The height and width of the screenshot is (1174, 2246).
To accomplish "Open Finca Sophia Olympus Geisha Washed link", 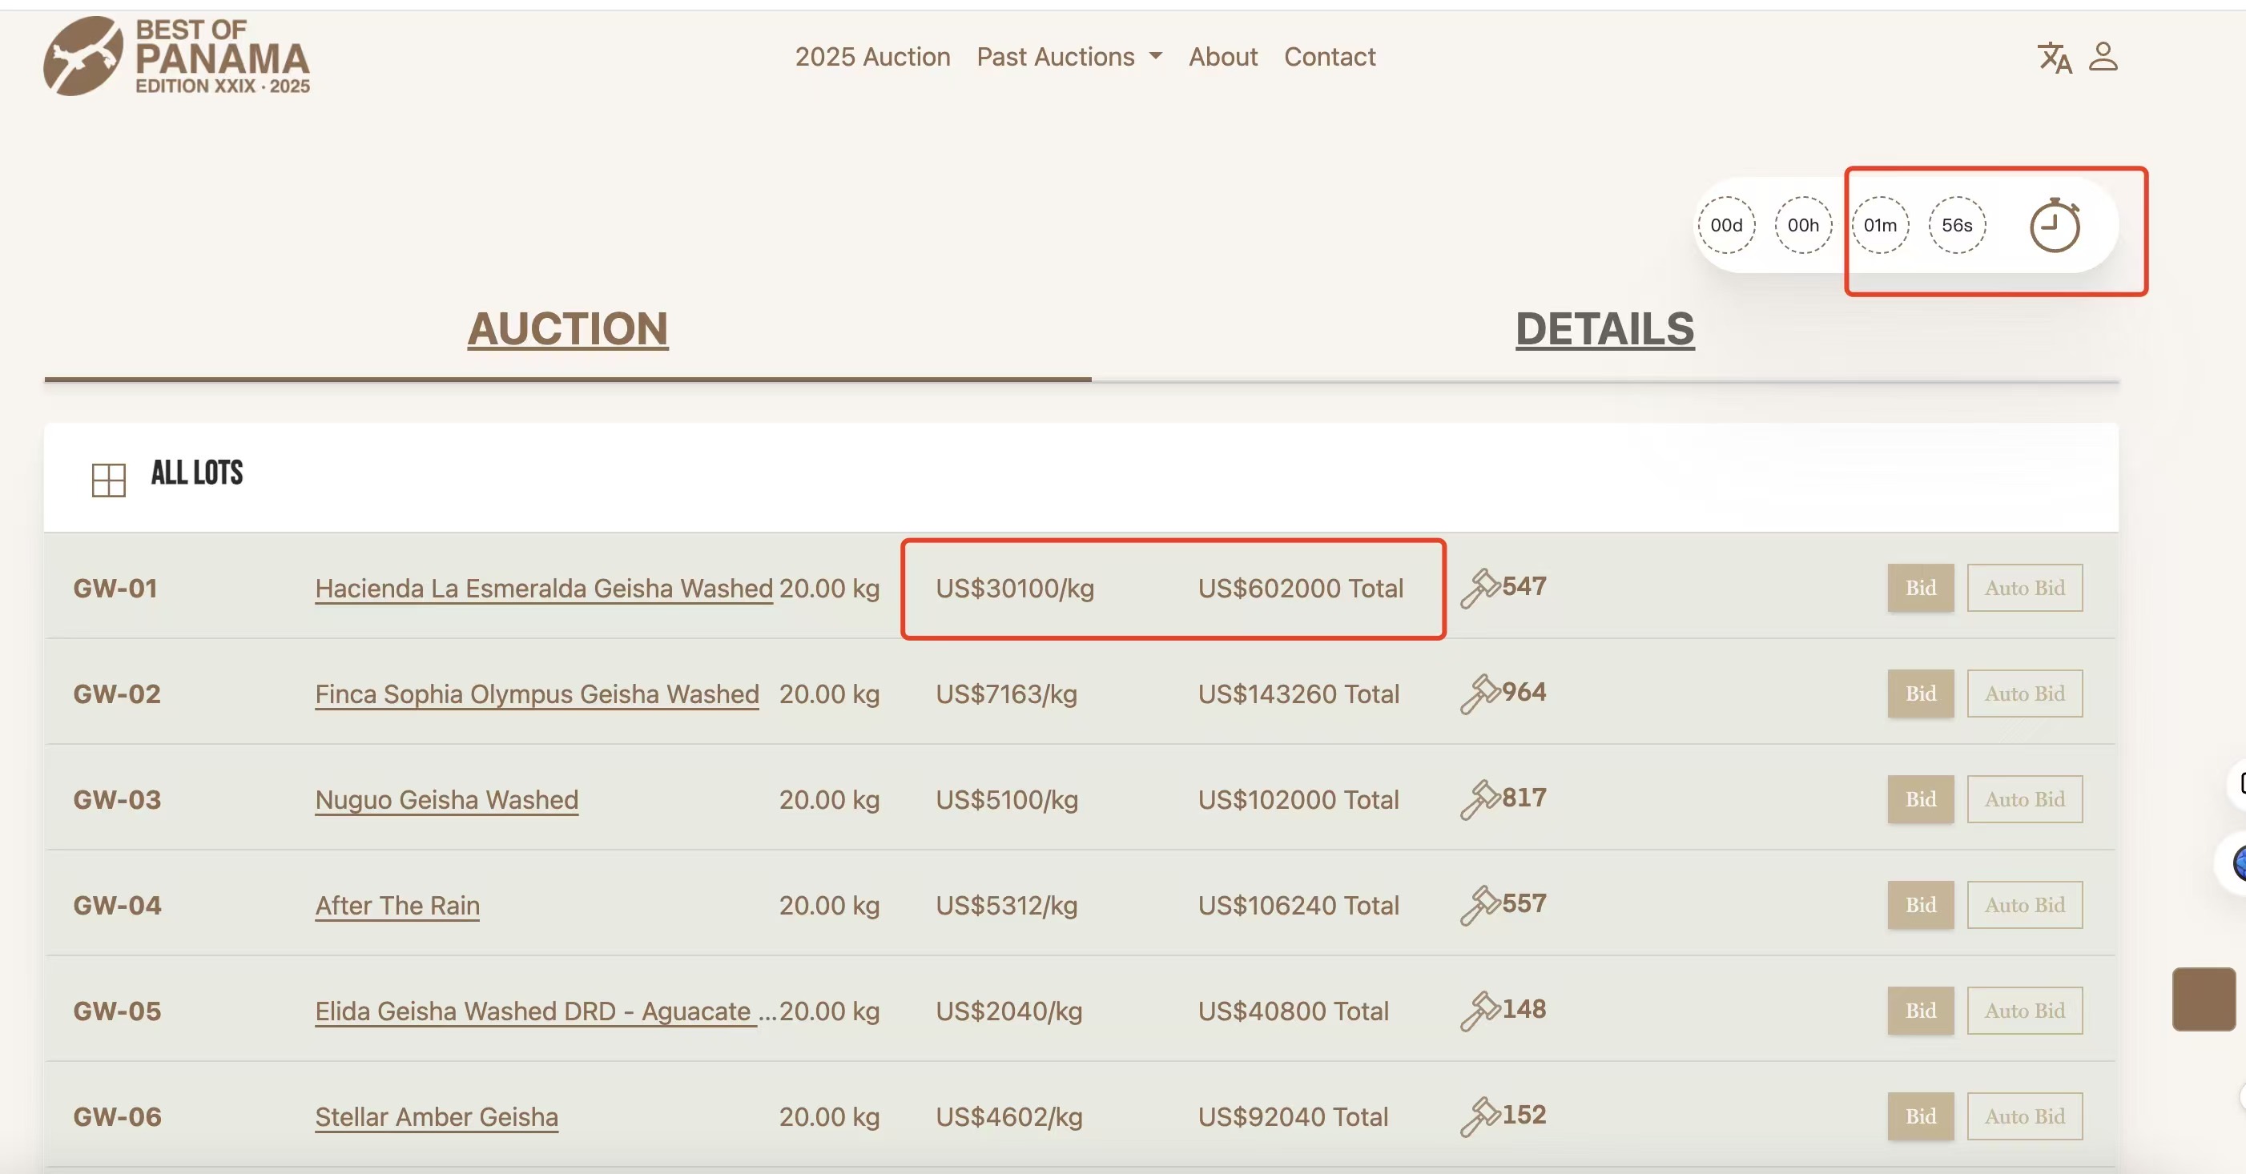I will [x=537, y=694].
